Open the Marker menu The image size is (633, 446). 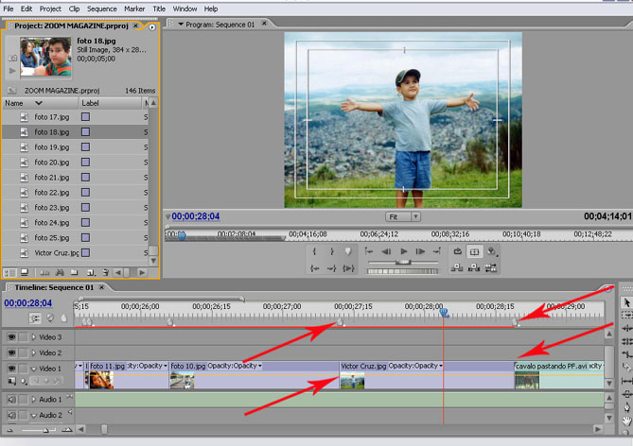(134, 9)
